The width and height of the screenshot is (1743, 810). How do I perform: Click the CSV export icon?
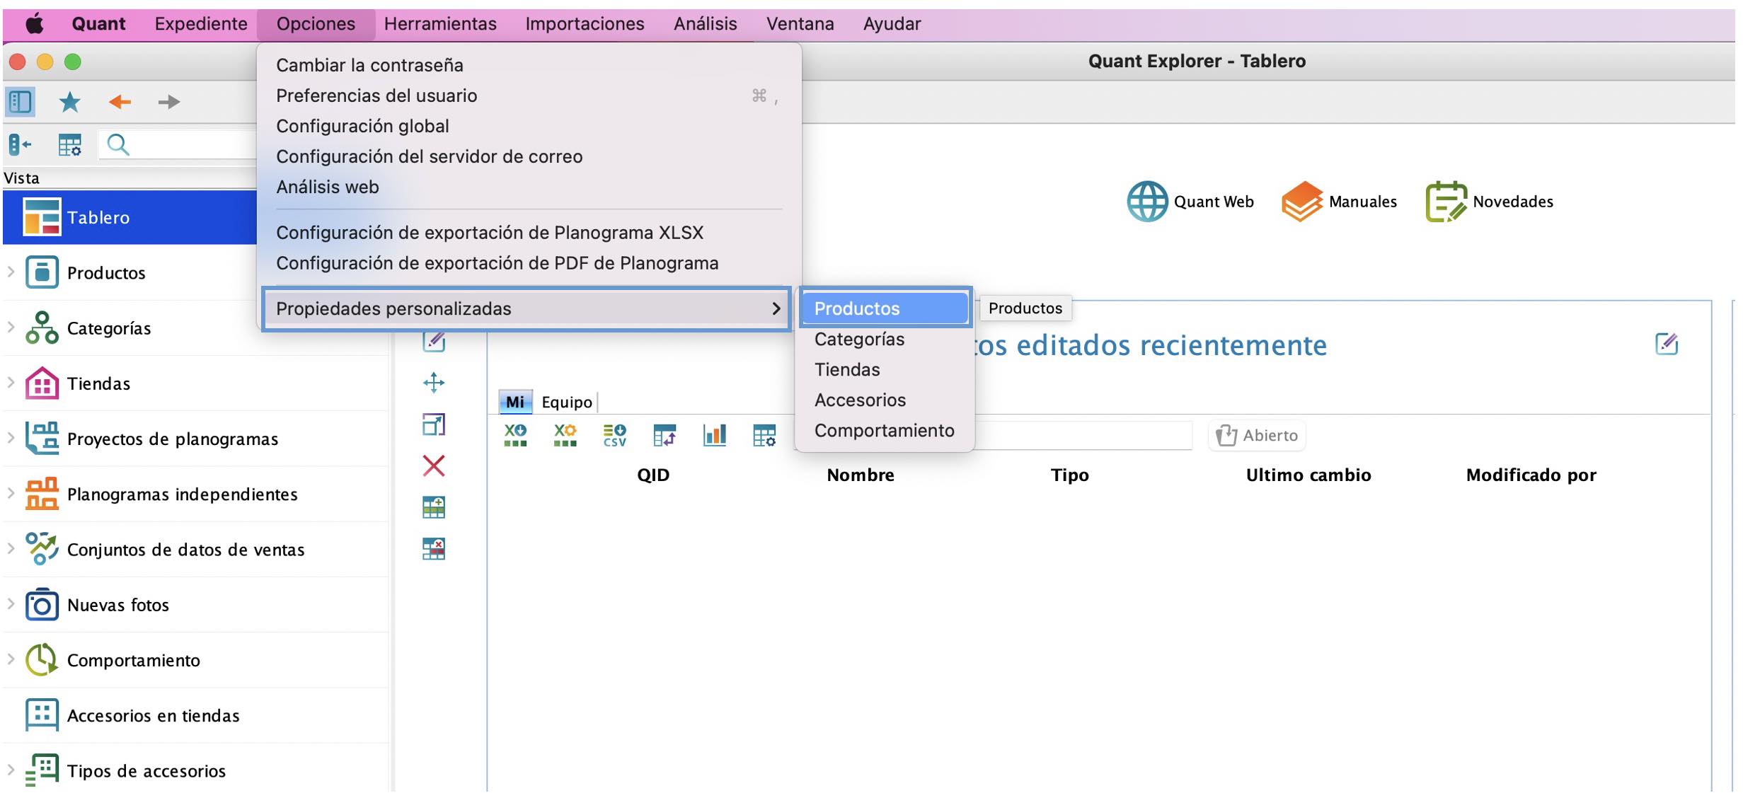click(x=614, y=435)
